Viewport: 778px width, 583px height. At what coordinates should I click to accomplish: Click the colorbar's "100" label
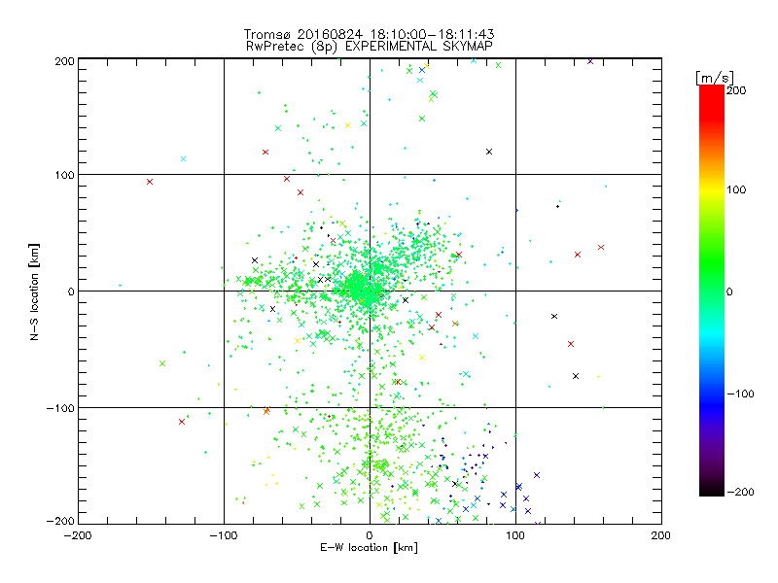(736, 189)
